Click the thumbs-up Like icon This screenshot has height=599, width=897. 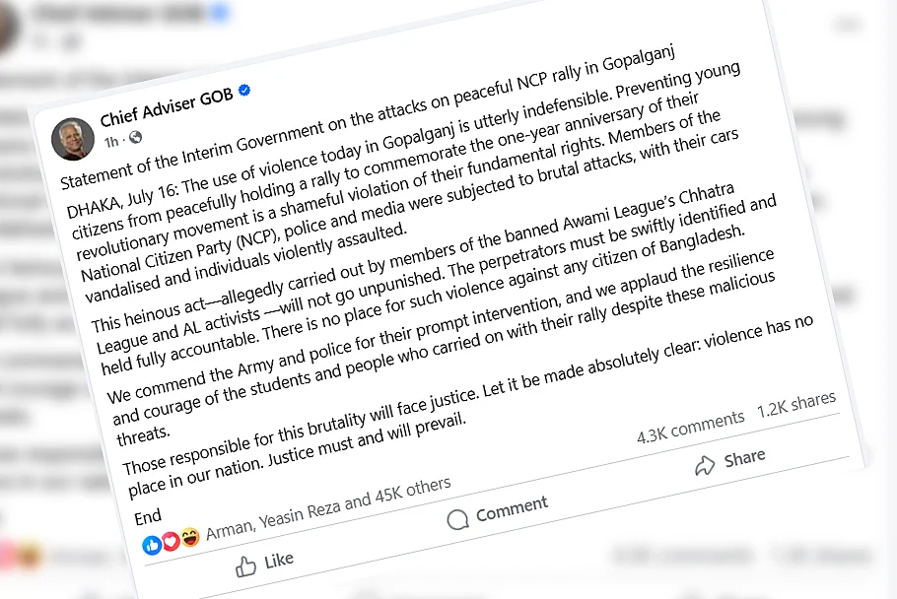[246, 566]
